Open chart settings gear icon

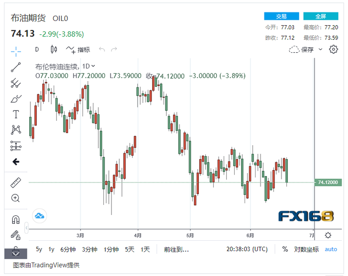[x=334, y=49]
